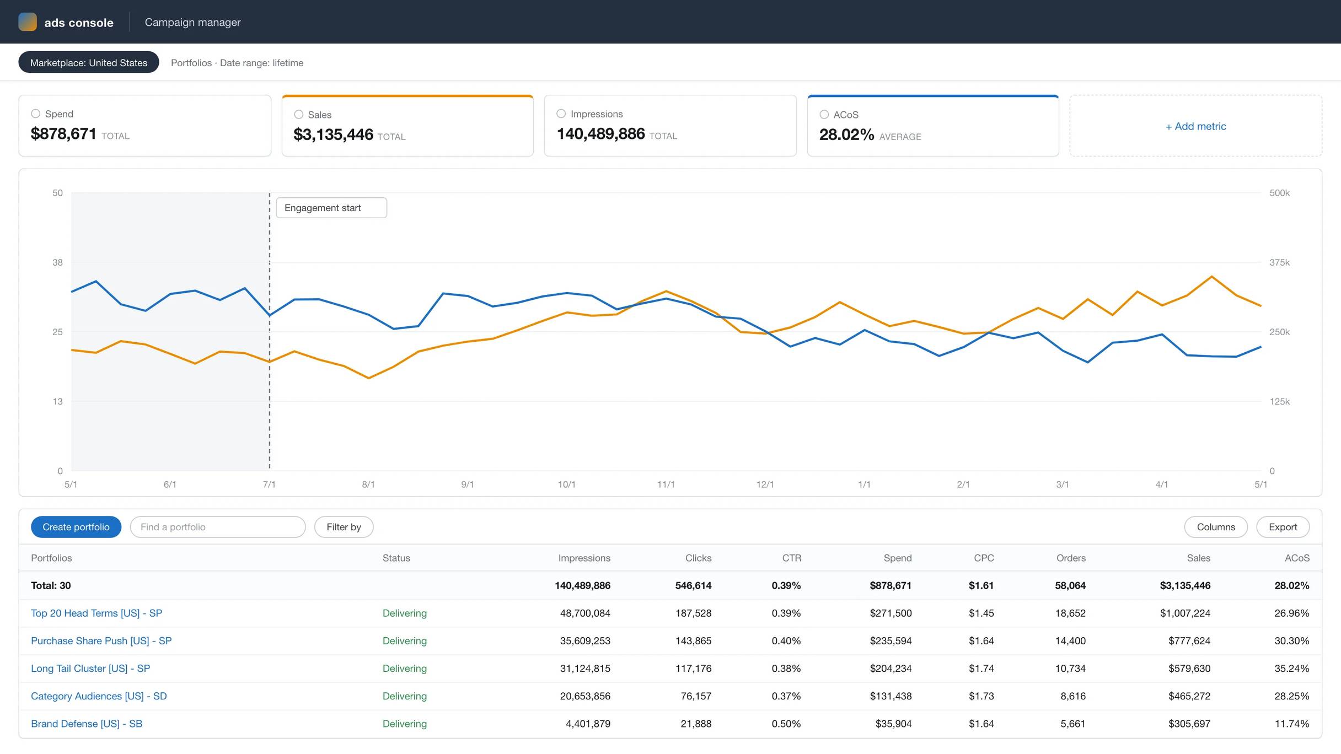This screenshot has width=1341, height=754.
Task: Click the Engagement start annotation label
Action: (331, 208)
